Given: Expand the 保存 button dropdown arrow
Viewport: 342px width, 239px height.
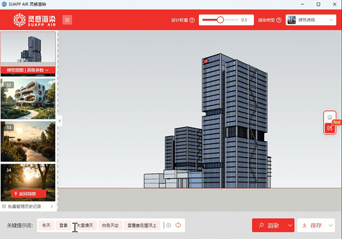Looking at the screenshot, I should coord(330,225).
